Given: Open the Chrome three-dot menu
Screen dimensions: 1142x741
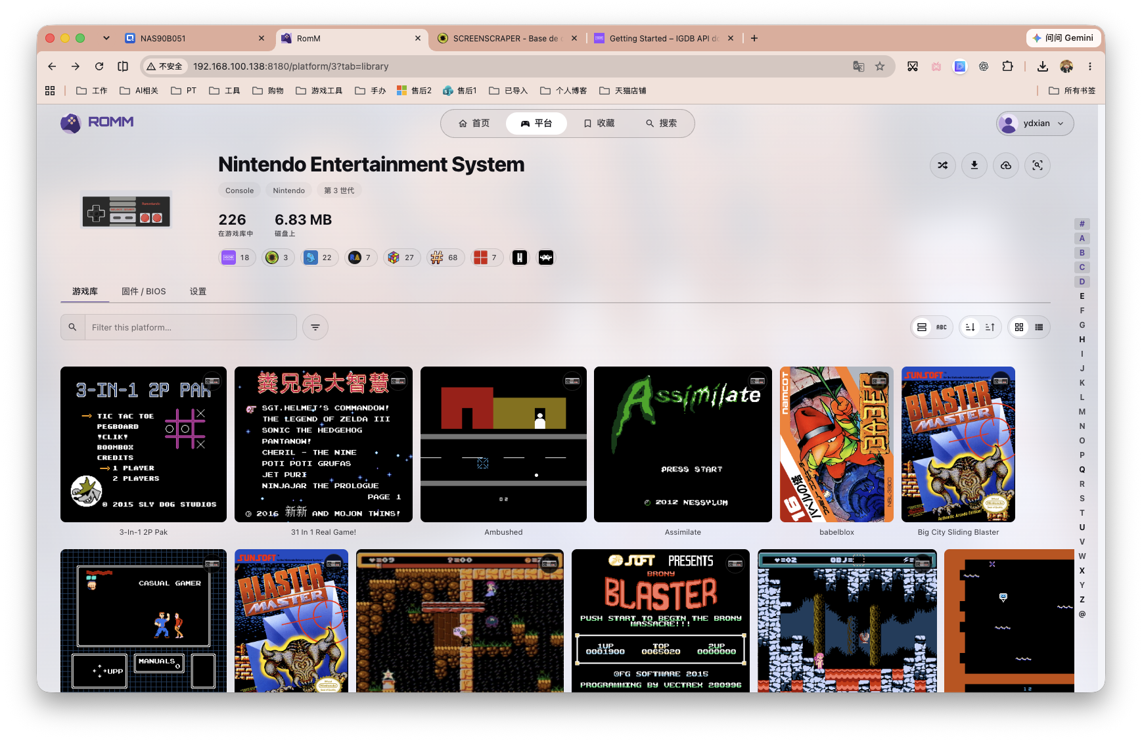Looking at the screenshot, I should pyautogui.click(x=1090, y=66).
